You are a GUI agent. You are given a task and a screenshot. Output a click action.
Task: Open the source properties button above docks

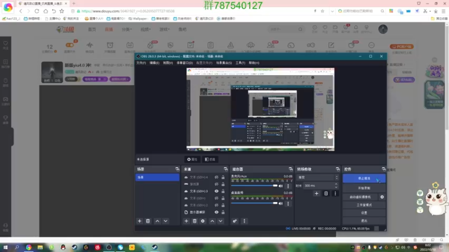192,160
